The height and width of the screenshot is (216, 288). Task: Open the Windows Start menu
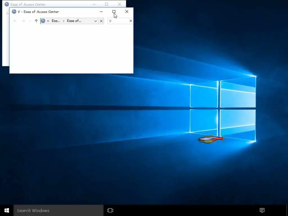[7, 210]
